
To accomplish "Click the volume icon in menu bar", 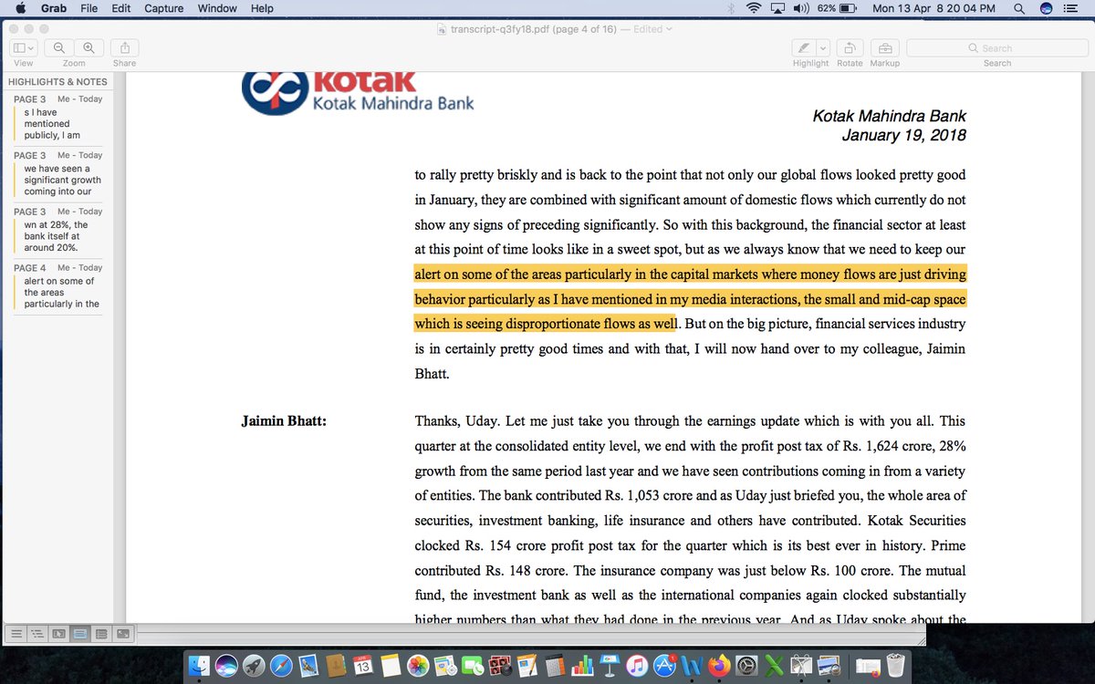I will click(x=801, y=8).
